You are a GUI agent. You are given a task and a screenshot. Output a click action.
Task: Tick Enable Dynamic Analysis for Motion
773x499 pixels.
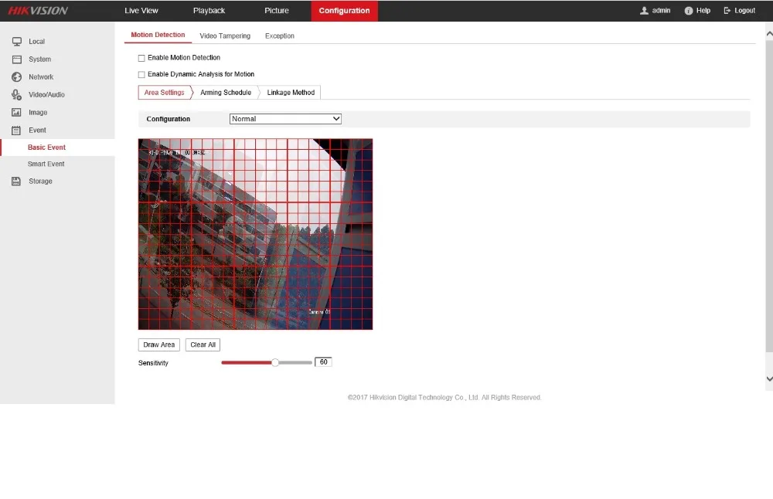[x=141, y=75]
